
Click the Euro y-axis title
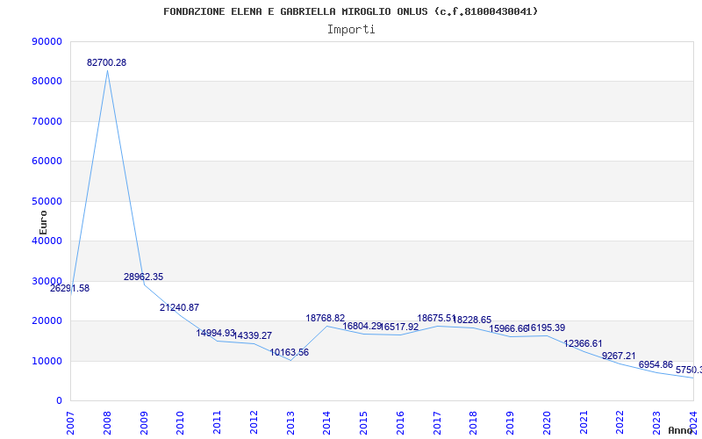coord(43,223)
